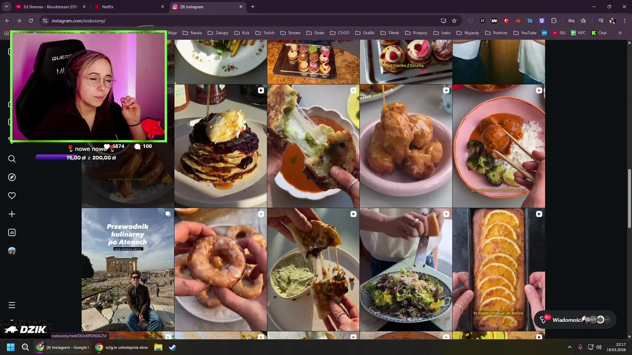
Task: Click the Create plus icon in sidebar
Action: [12, 214]
